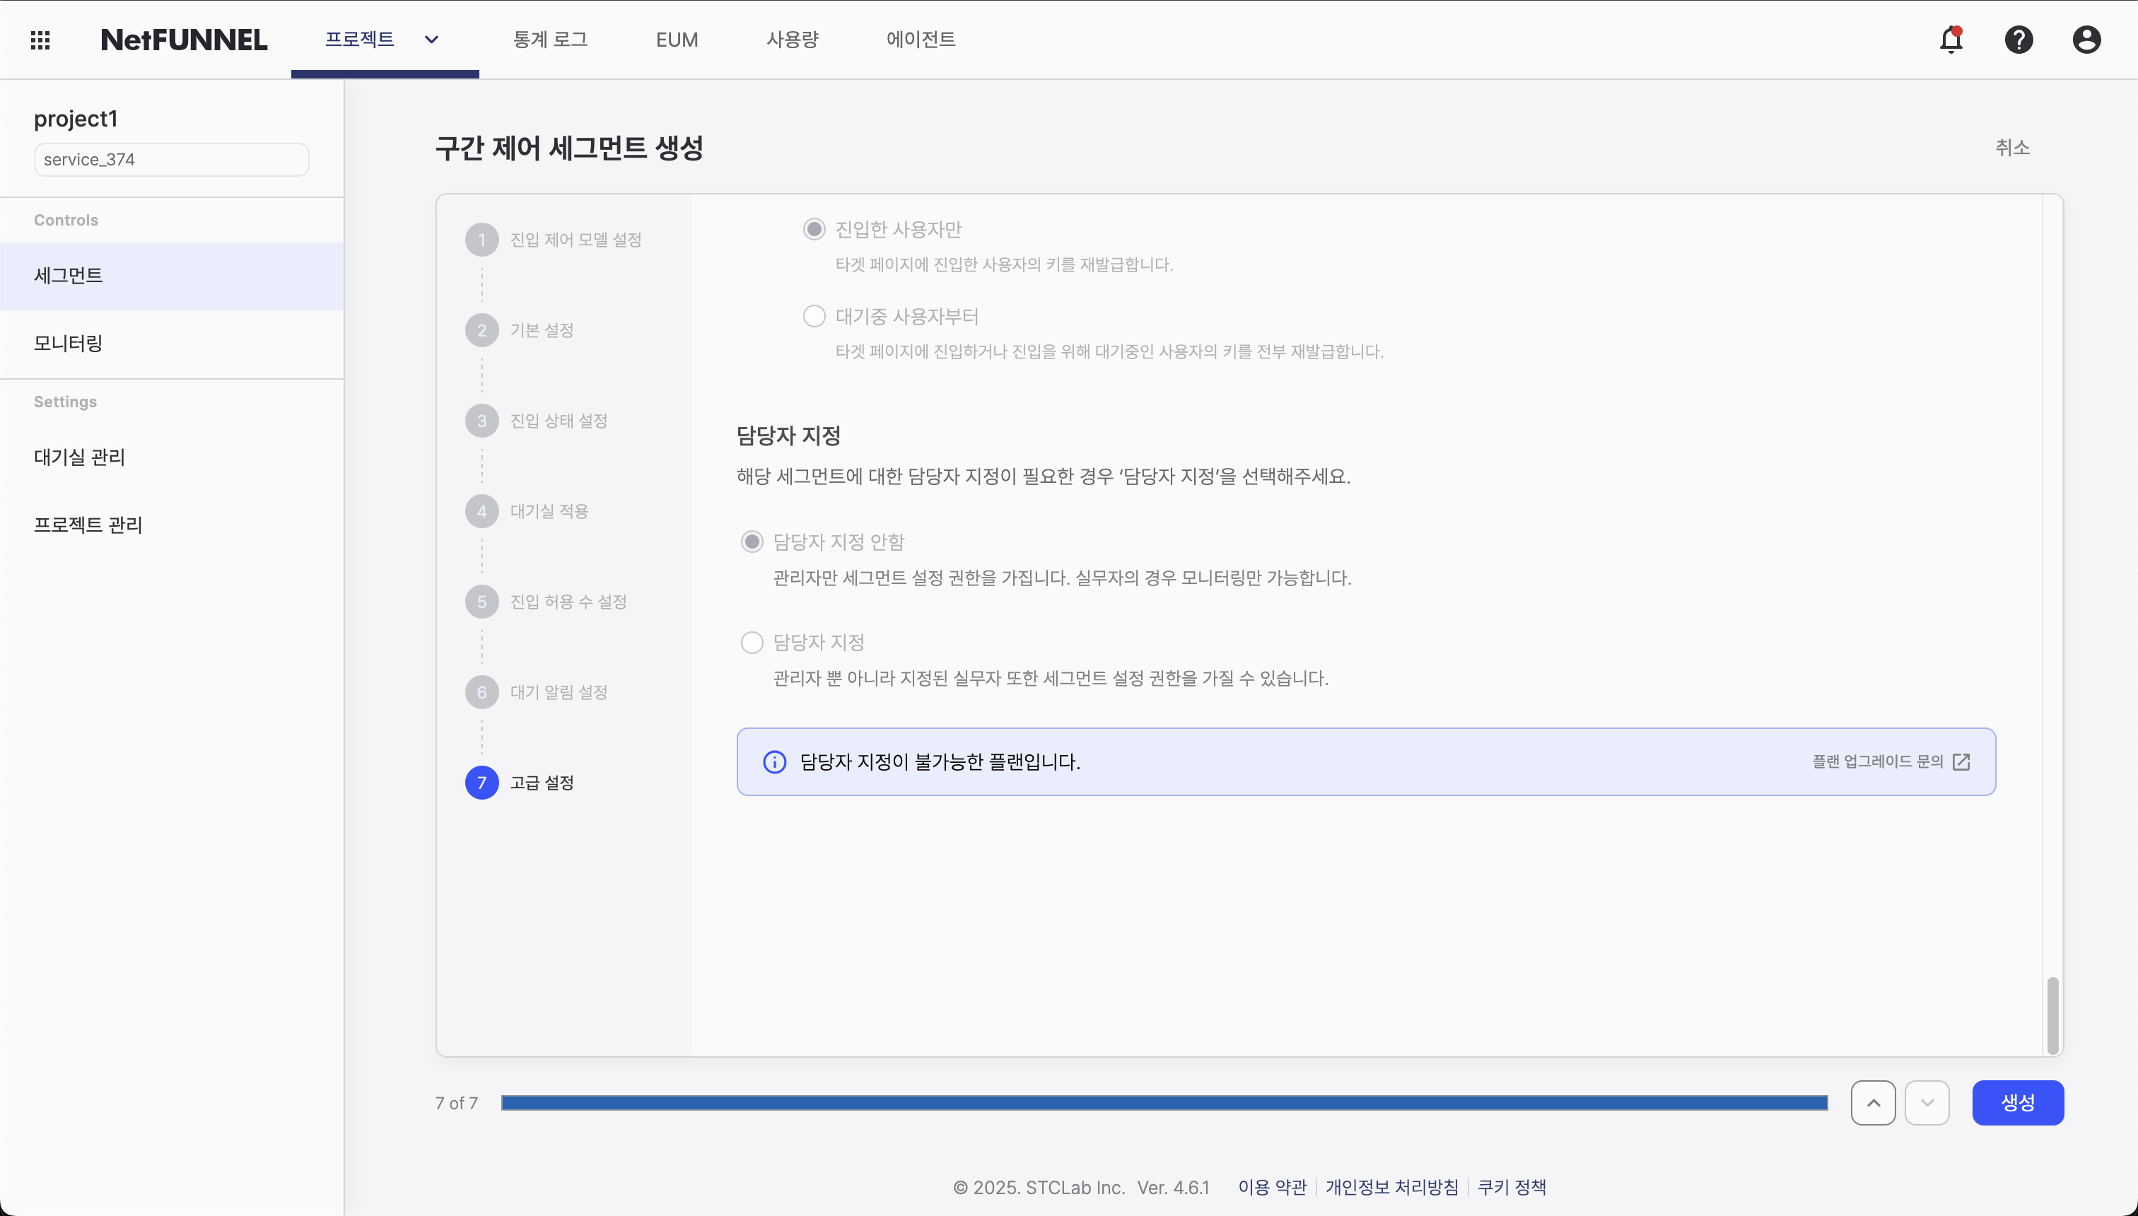Click the chevron-down navigation button
The image size is (2138, 1216).
pyautogui.click(x=1927, y=1102)
